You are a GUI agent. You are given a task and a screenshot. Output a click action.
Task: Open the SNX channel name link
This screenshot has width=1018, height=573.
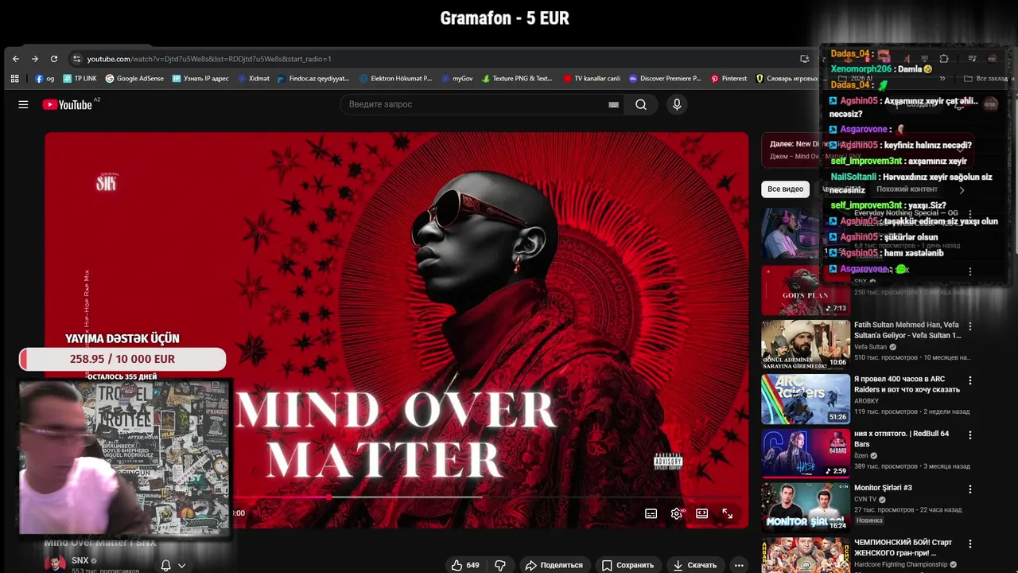[x=80, y=560]
